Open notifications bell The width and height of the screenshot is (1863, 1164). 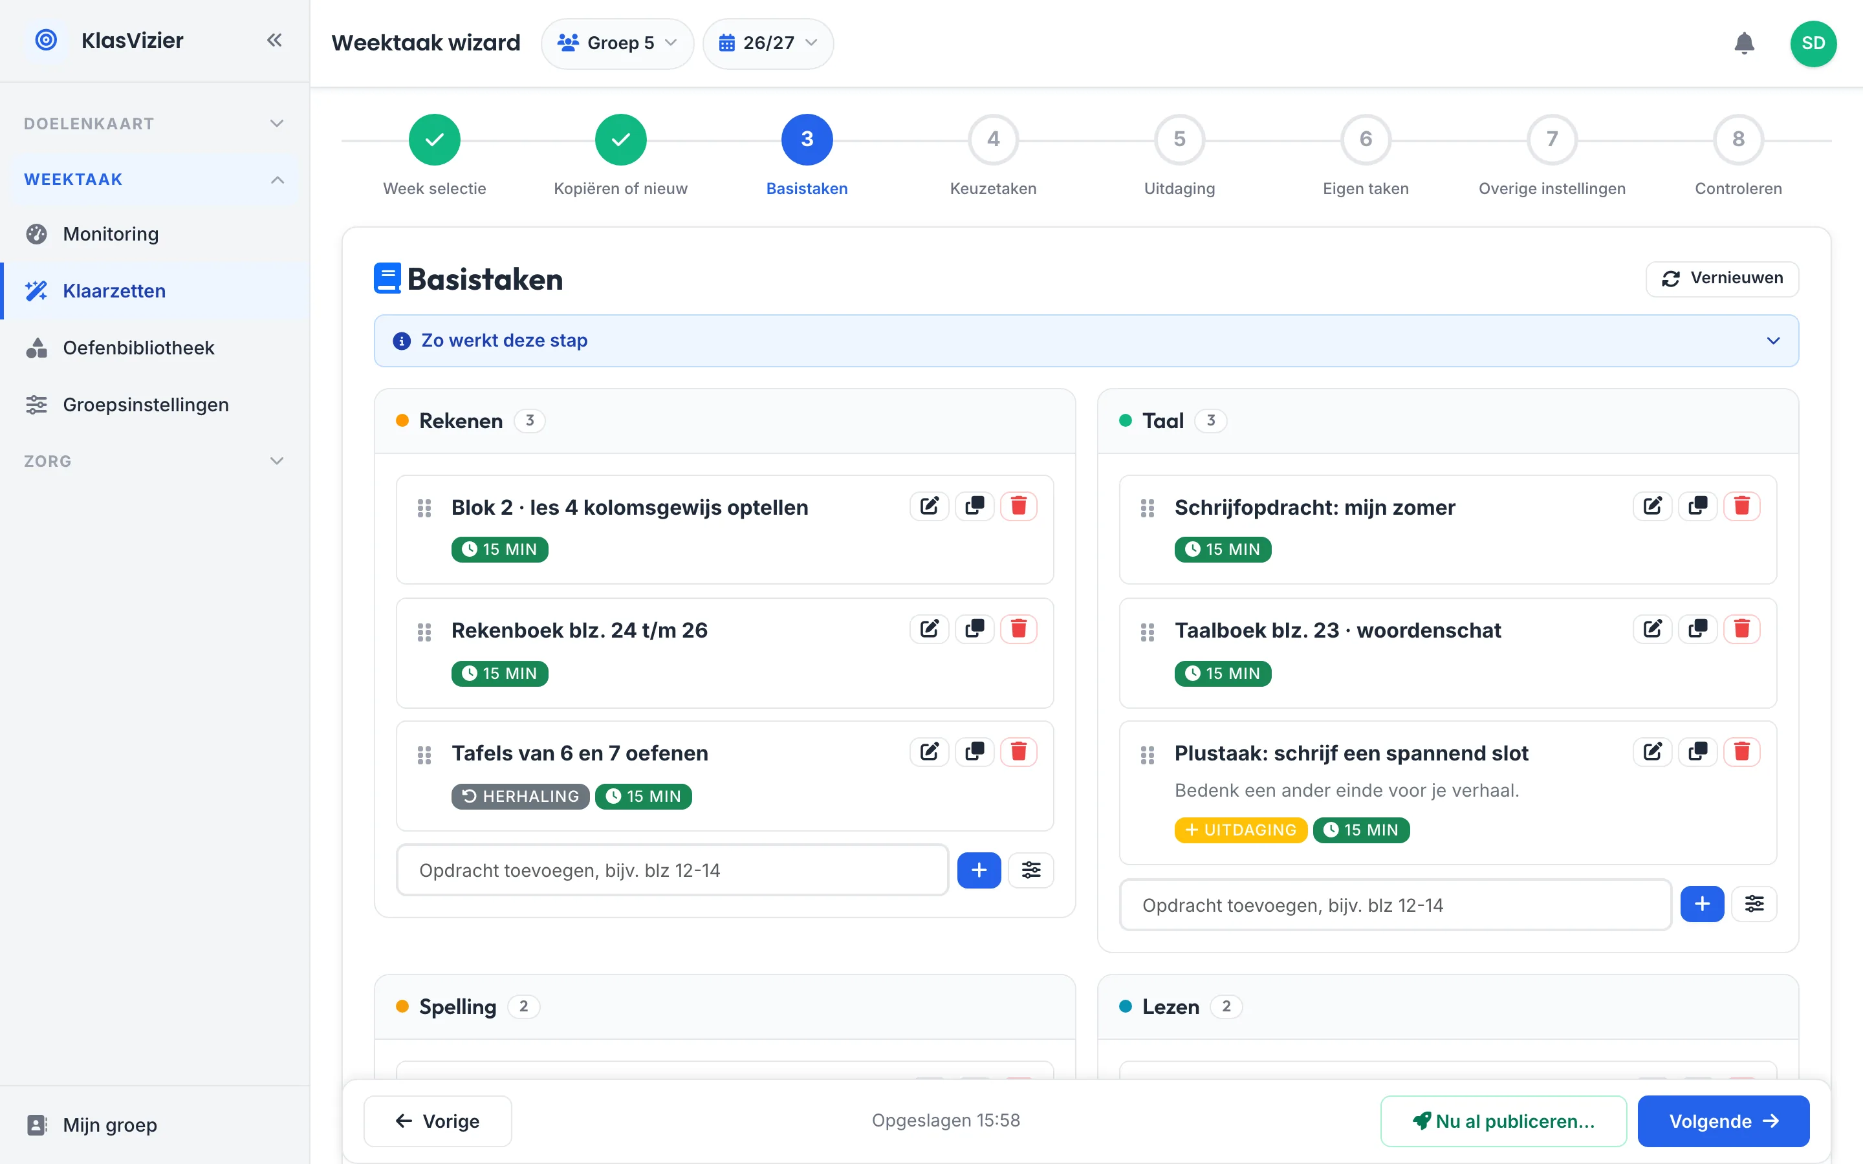pos(1744,43)
